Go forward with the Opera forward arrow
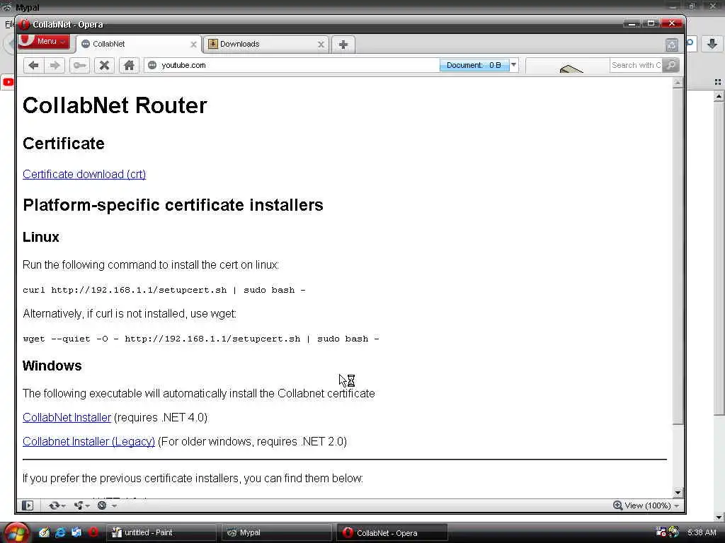725x543 pixels. coord(55,65)
